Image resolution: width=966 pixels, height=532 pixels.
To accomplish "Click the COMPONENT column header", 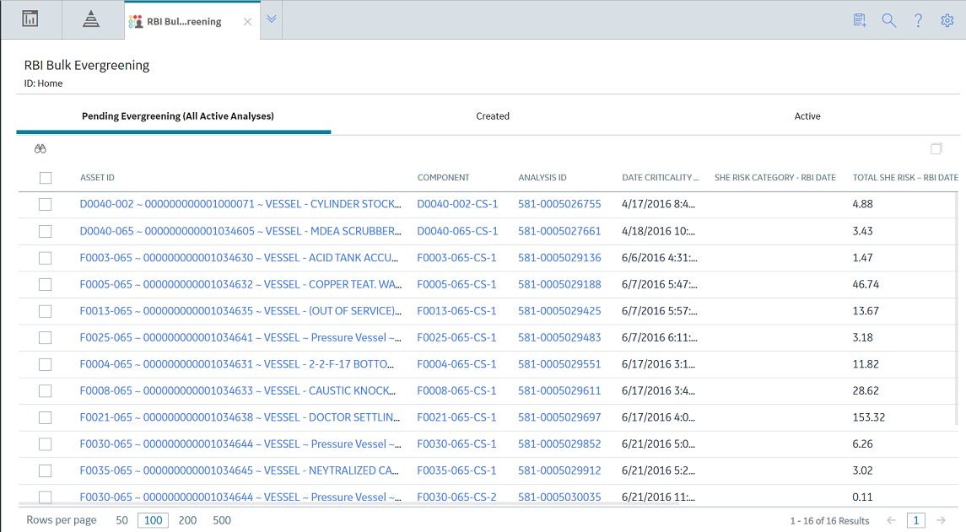I will coord(444,177).
